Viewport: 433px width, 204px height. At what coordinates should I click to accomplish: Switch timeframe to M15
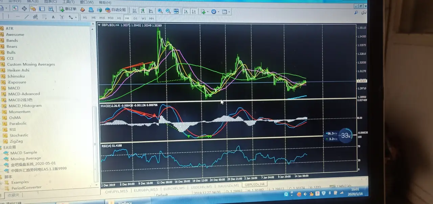102,18
